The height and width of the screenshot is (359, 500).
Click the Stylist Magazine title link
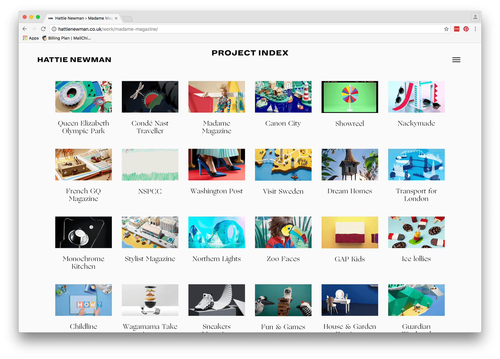pos(150,259)
